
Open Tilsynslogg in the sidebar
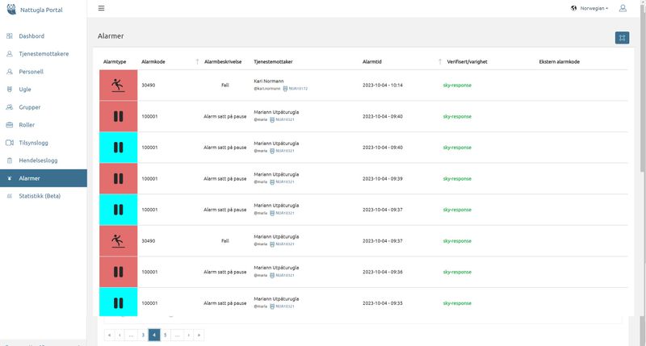point(34,143)
